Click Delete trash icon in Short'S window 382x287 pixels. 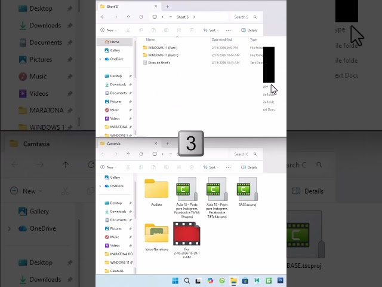point(192,30)
